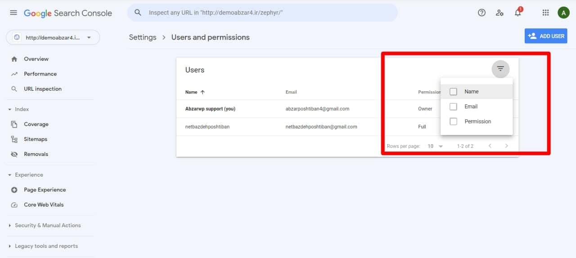This screenshot has height=258, width=576.
Task: Open account avatar 'A'
Action: tap(563, 13)
